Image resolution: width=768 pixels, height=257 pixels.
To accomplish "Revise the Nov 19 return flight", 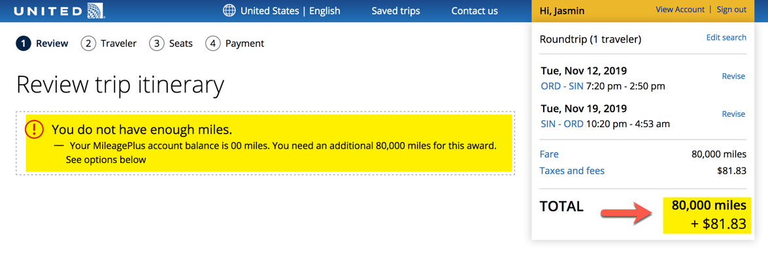I will click(733, 114).
